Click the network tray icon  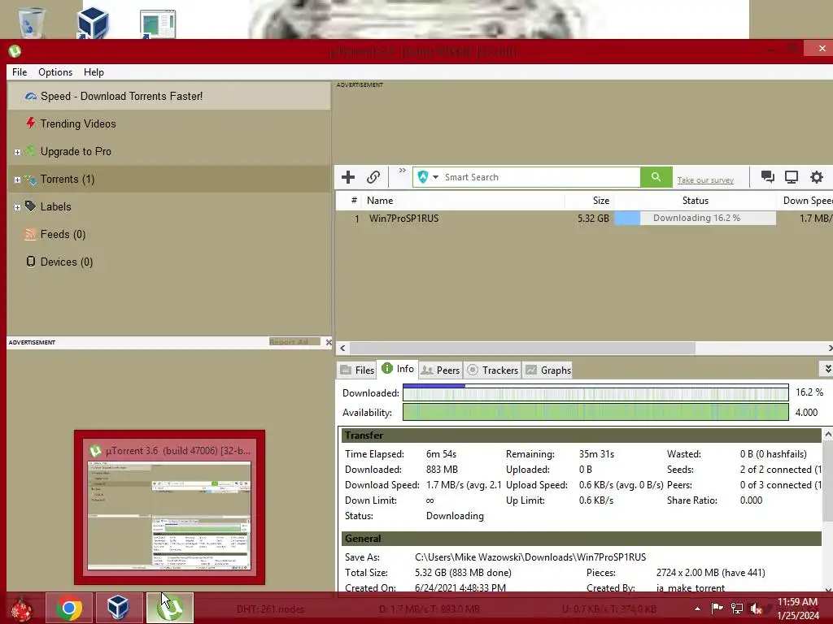[736, 608]
